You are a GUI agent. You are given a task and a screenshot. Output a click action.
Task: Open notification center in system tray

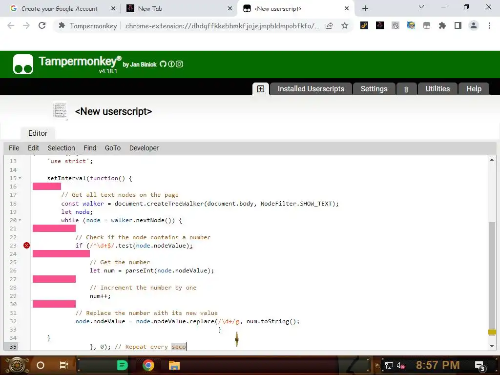tap(480, 366)
